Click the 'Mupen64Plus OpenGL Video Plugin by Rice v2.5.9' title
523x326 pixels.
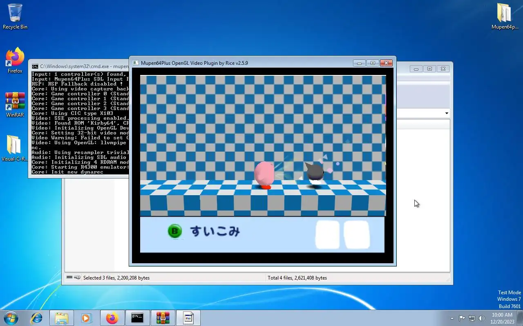coord(194,63)
